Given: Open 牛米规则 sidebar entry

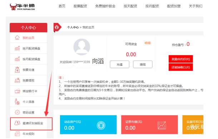Looking at the screenshot, I should click(29, 134).
